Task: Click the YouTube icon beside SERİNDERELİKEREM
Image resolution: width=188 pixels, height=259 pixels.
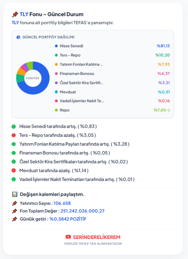Action: (68, 237)
